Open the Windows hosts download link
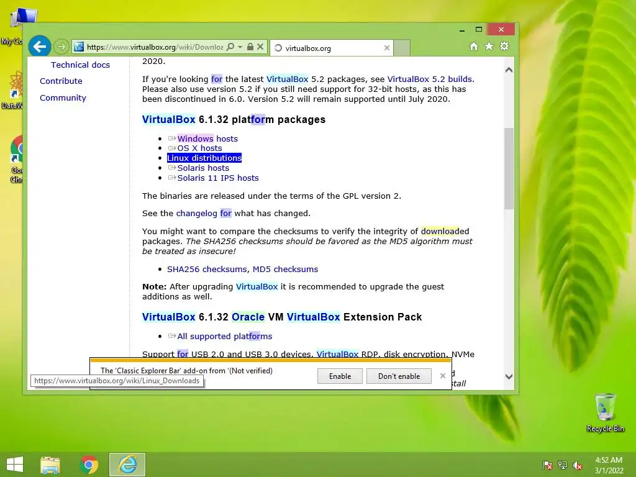The width and height of the screenshot is (636, 477). [x=207, y=139]
